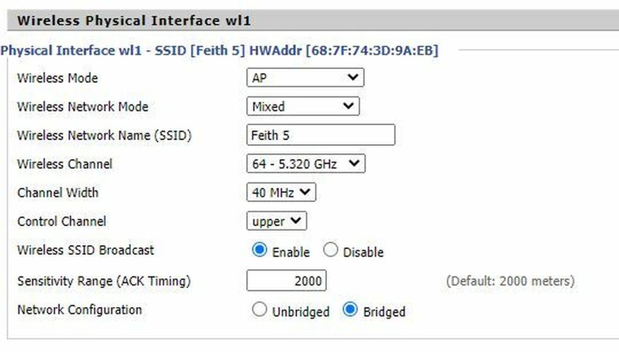Choose the Unbridged network configuration option
Screen dimensions: 619x352
point(260,310)
